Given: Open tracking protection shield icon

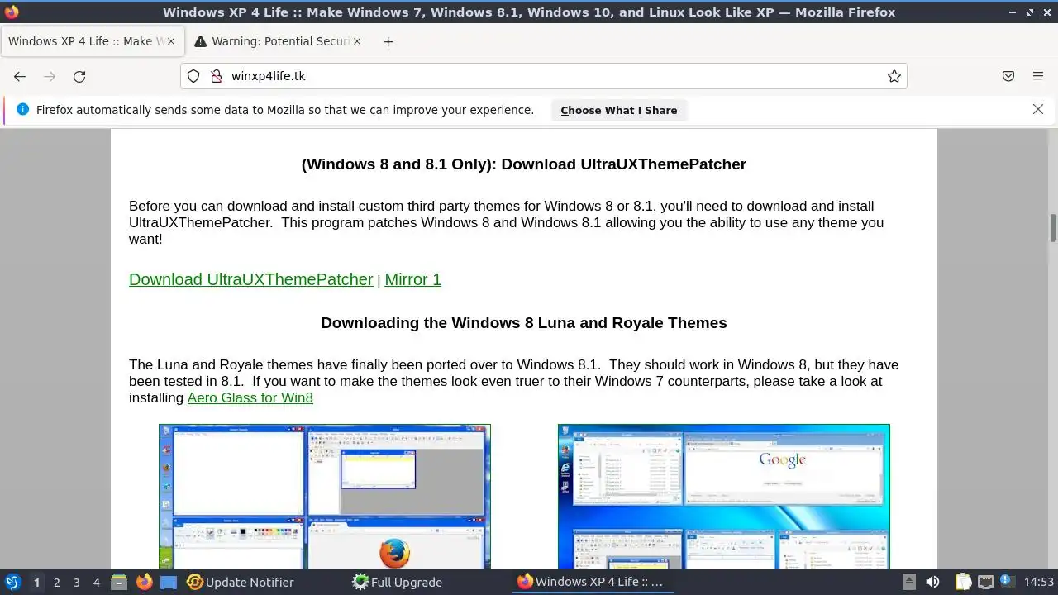Looking at the screenshot, I should point(193,76).
